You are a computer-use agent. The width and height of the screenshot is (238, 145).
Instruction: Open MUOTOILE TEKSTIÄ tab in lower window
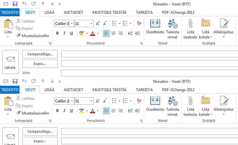(109, 90)
